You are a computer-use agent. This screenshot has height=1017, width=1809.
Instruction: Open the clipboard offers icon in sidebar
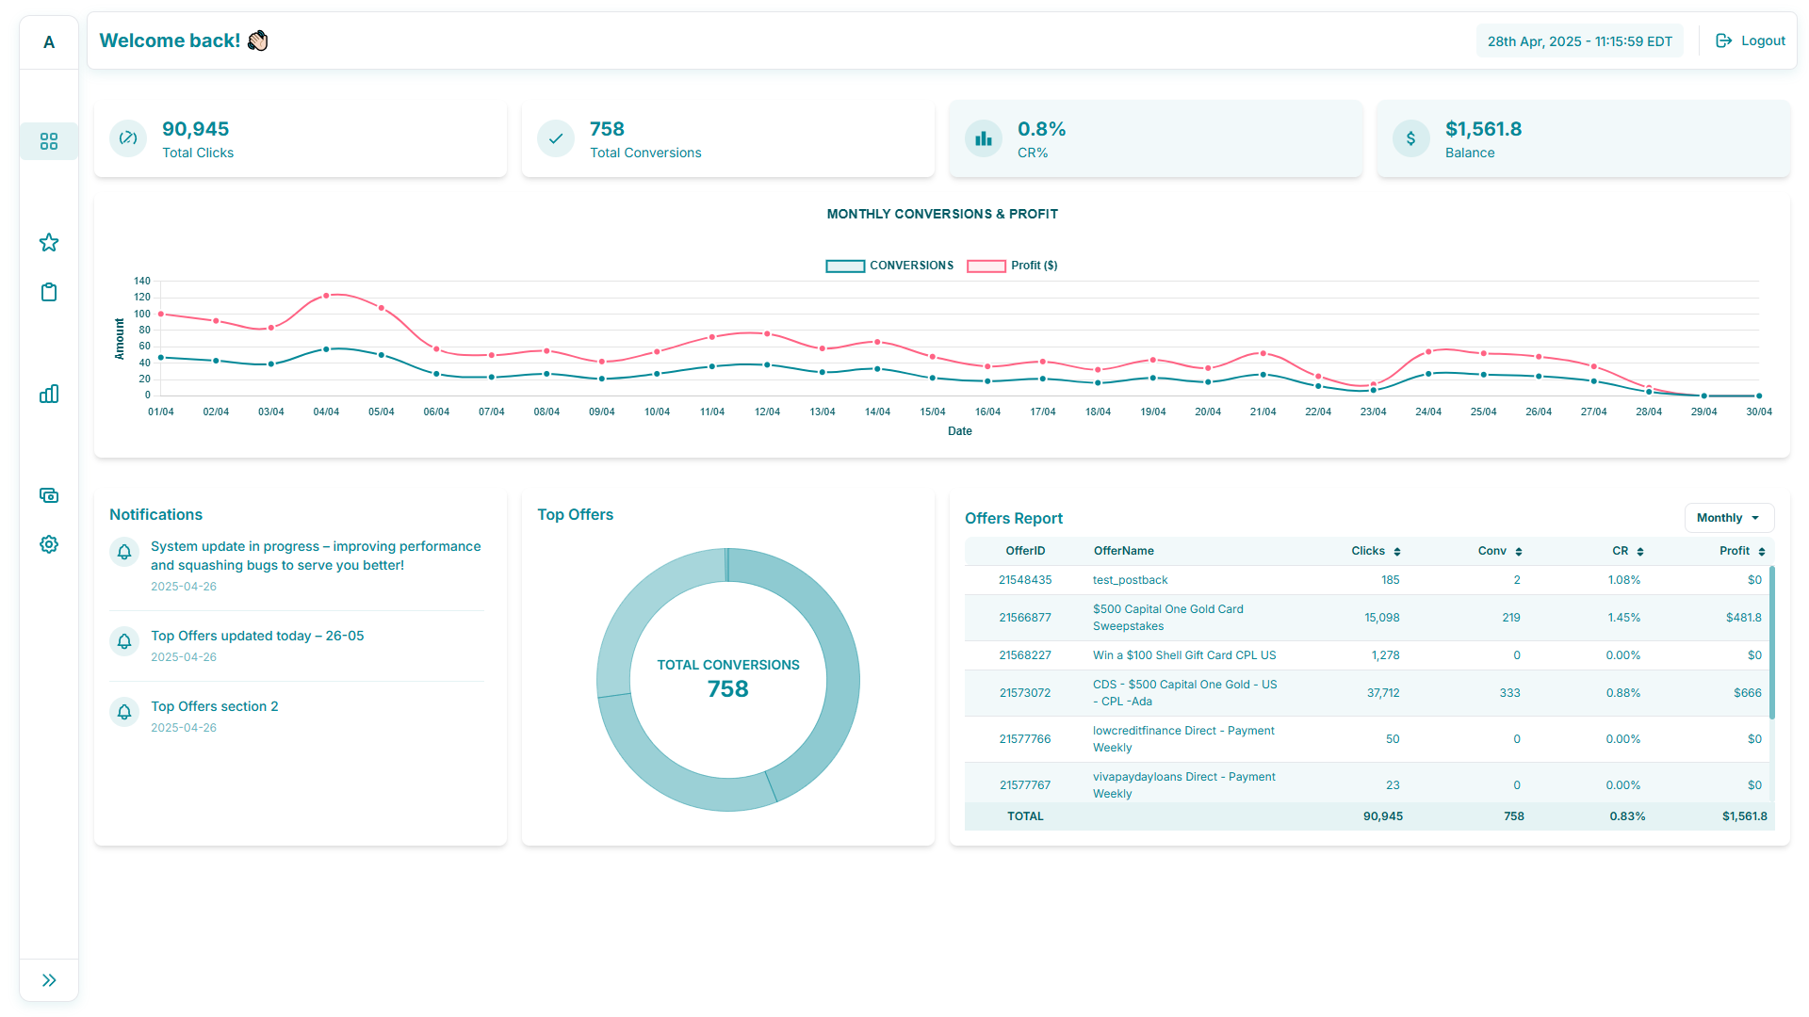[x=48, y=292]
